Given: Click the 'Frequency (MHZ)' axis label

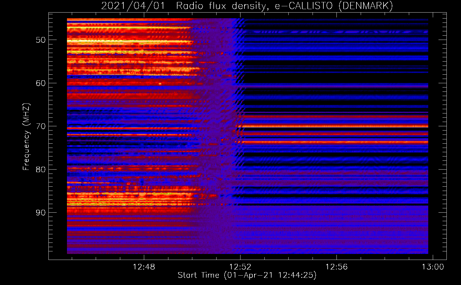Looking at the screenshot, I should click(x=26, y=137).
